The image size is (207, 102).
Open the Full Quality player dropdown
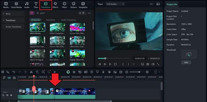[115, 4]
